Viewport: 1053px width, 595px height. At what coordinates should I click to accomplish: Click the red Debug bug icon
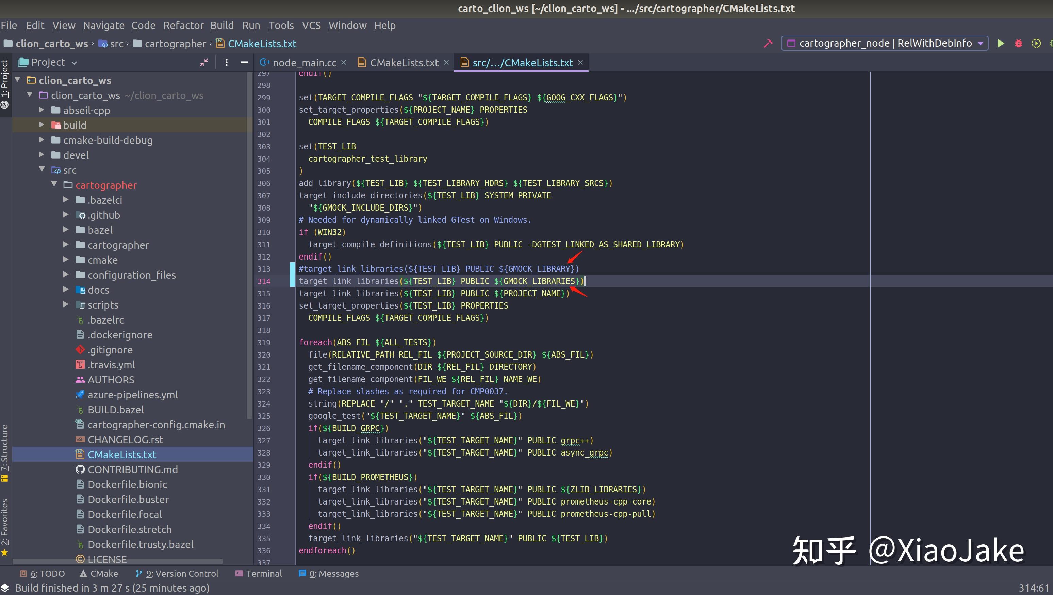pos(1018,43)
